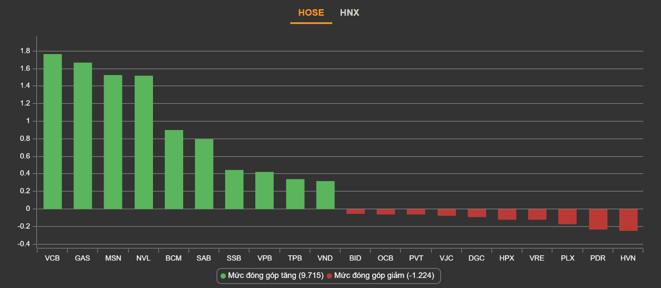Click the red legend circle marker
Screen dimensions: 661x288
[330, 276]
